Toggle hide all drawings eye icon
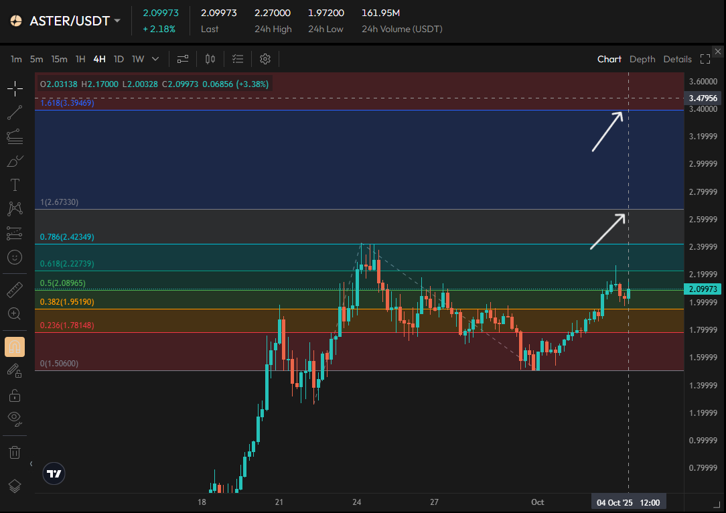Viewport: 726px width, 513px height. click(x=15, y=419)
